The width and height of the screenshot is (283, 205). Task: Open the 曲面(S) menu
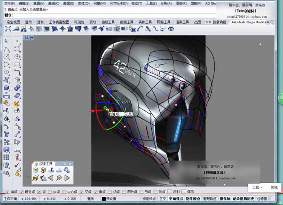[68, 3]
